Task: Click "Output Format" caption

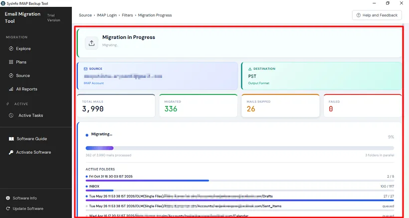Action: point(259,83)
